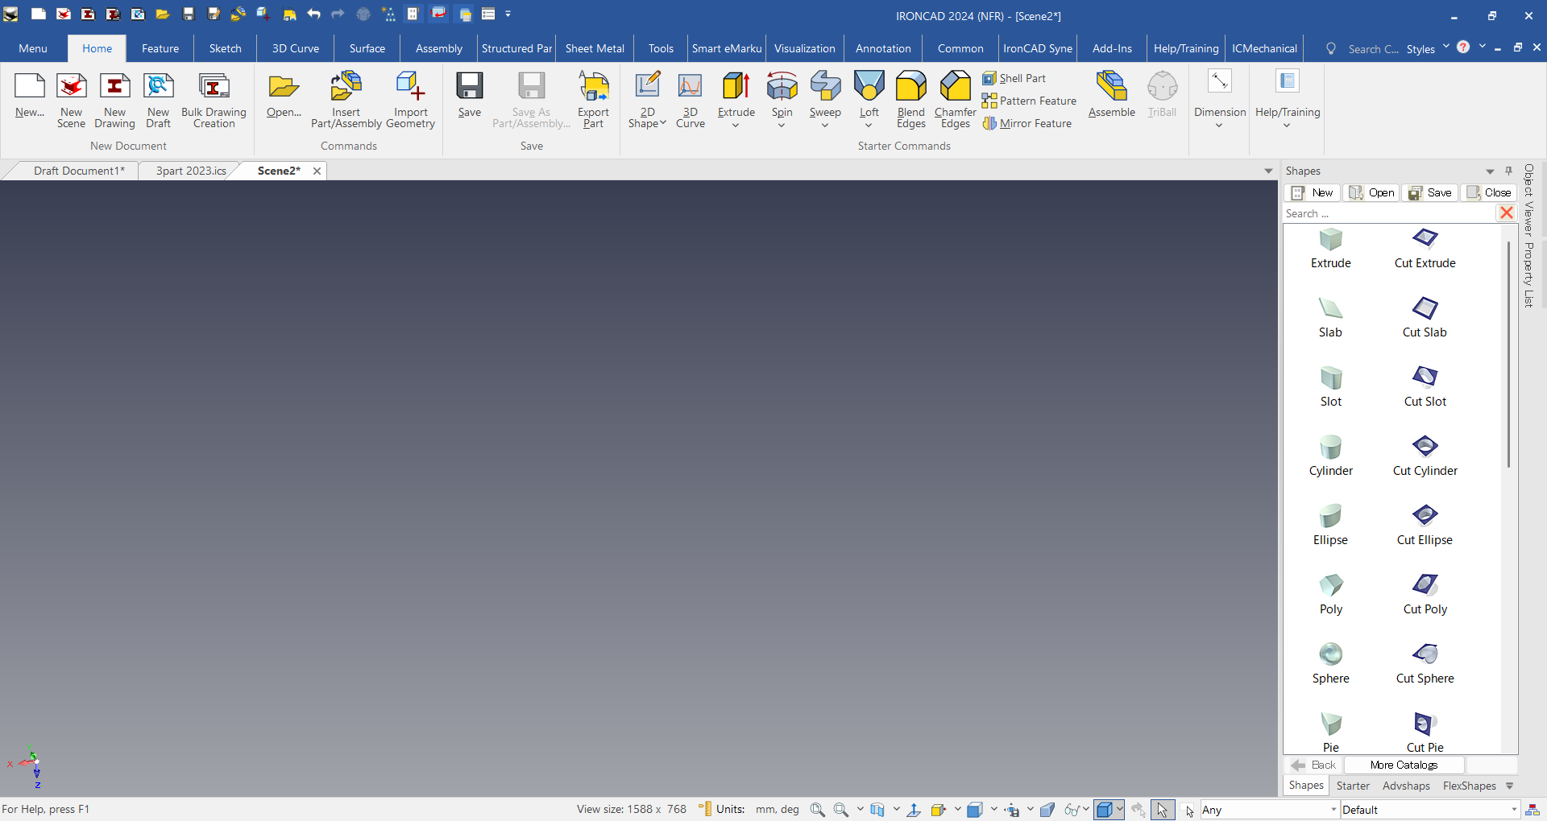
Task: Select the Loft tool
Action: [869, 93]
